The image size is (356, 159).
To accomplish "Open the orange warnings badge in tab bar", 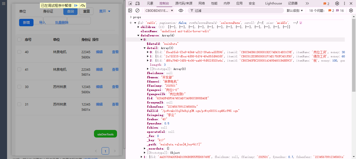I will coord(326,3).
